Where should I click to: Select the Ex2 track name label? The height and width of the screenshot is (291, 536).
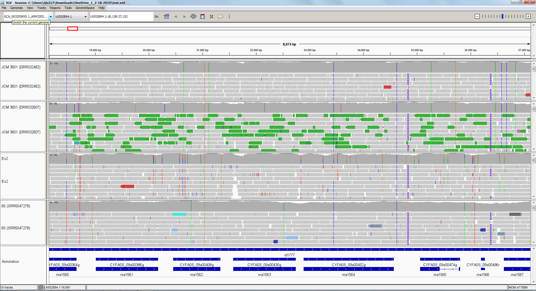[5, 158]
